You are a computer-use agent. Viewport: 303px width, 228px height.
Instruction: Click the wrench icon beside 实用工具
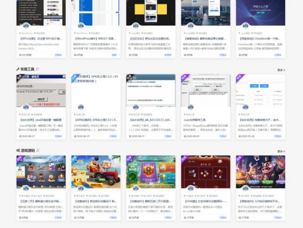tap(18, 69)
